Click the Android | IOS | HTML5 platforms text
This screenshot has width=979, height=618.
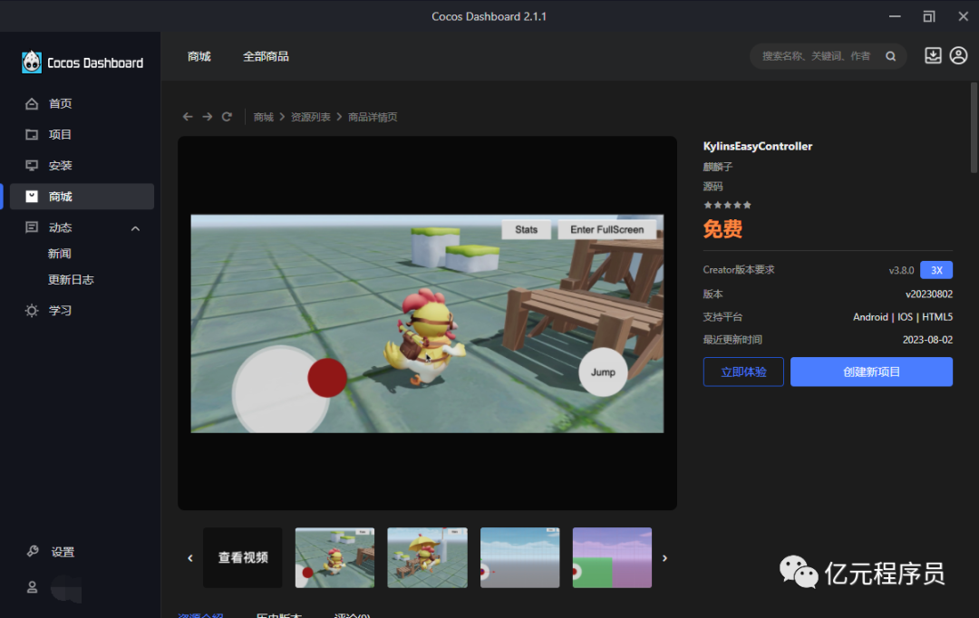point(903,317)
